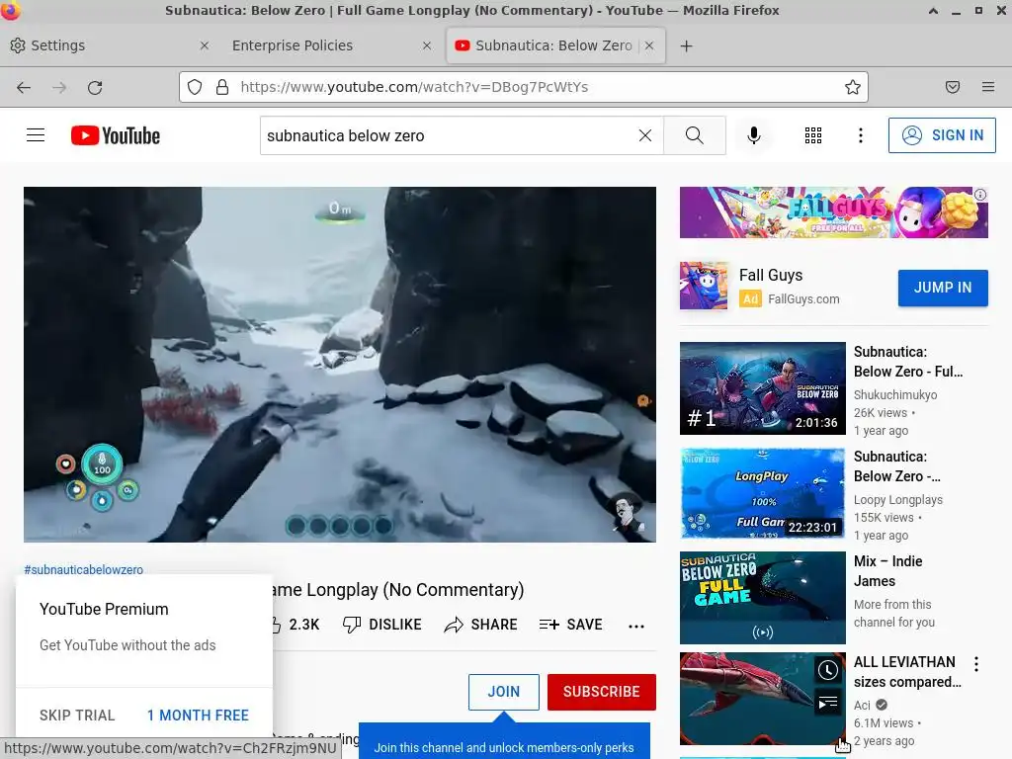1012x759 pixels.
Task: Click the FallGuys.com ad link
Action: [x=803, y=299]
